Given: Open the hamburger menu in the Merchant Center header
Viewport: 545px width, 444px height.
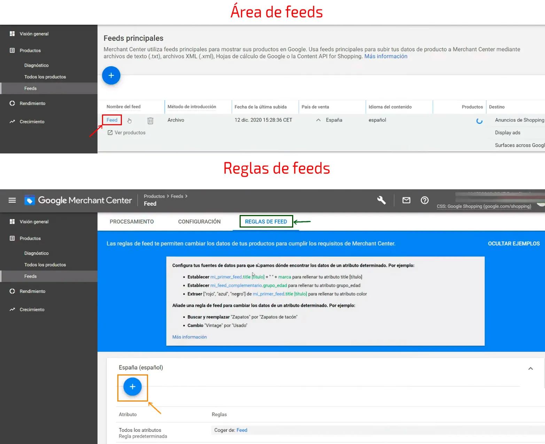Looking at the screenshot, I should [x=12, y=200].
